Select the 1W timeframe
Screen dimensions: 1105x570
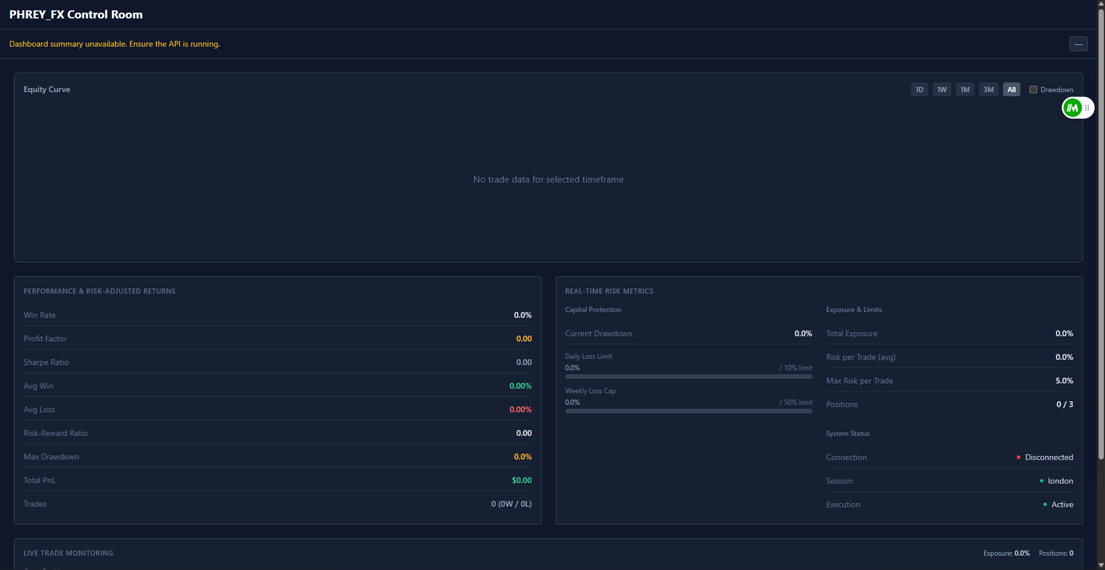click(x=941, y=90)
